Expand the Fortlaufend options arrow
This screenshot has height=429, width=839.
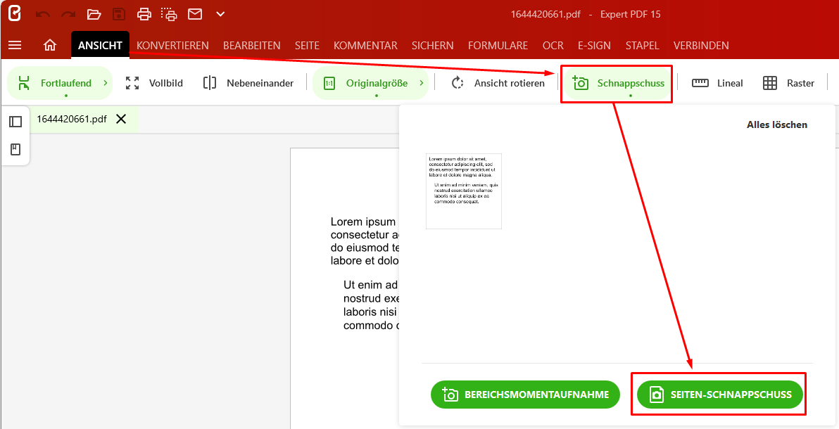click(x=106, y=83)
